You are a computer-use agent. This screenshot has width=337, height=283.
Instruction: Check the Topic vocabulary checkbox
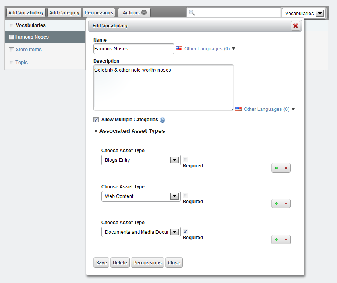coord(11,62)
